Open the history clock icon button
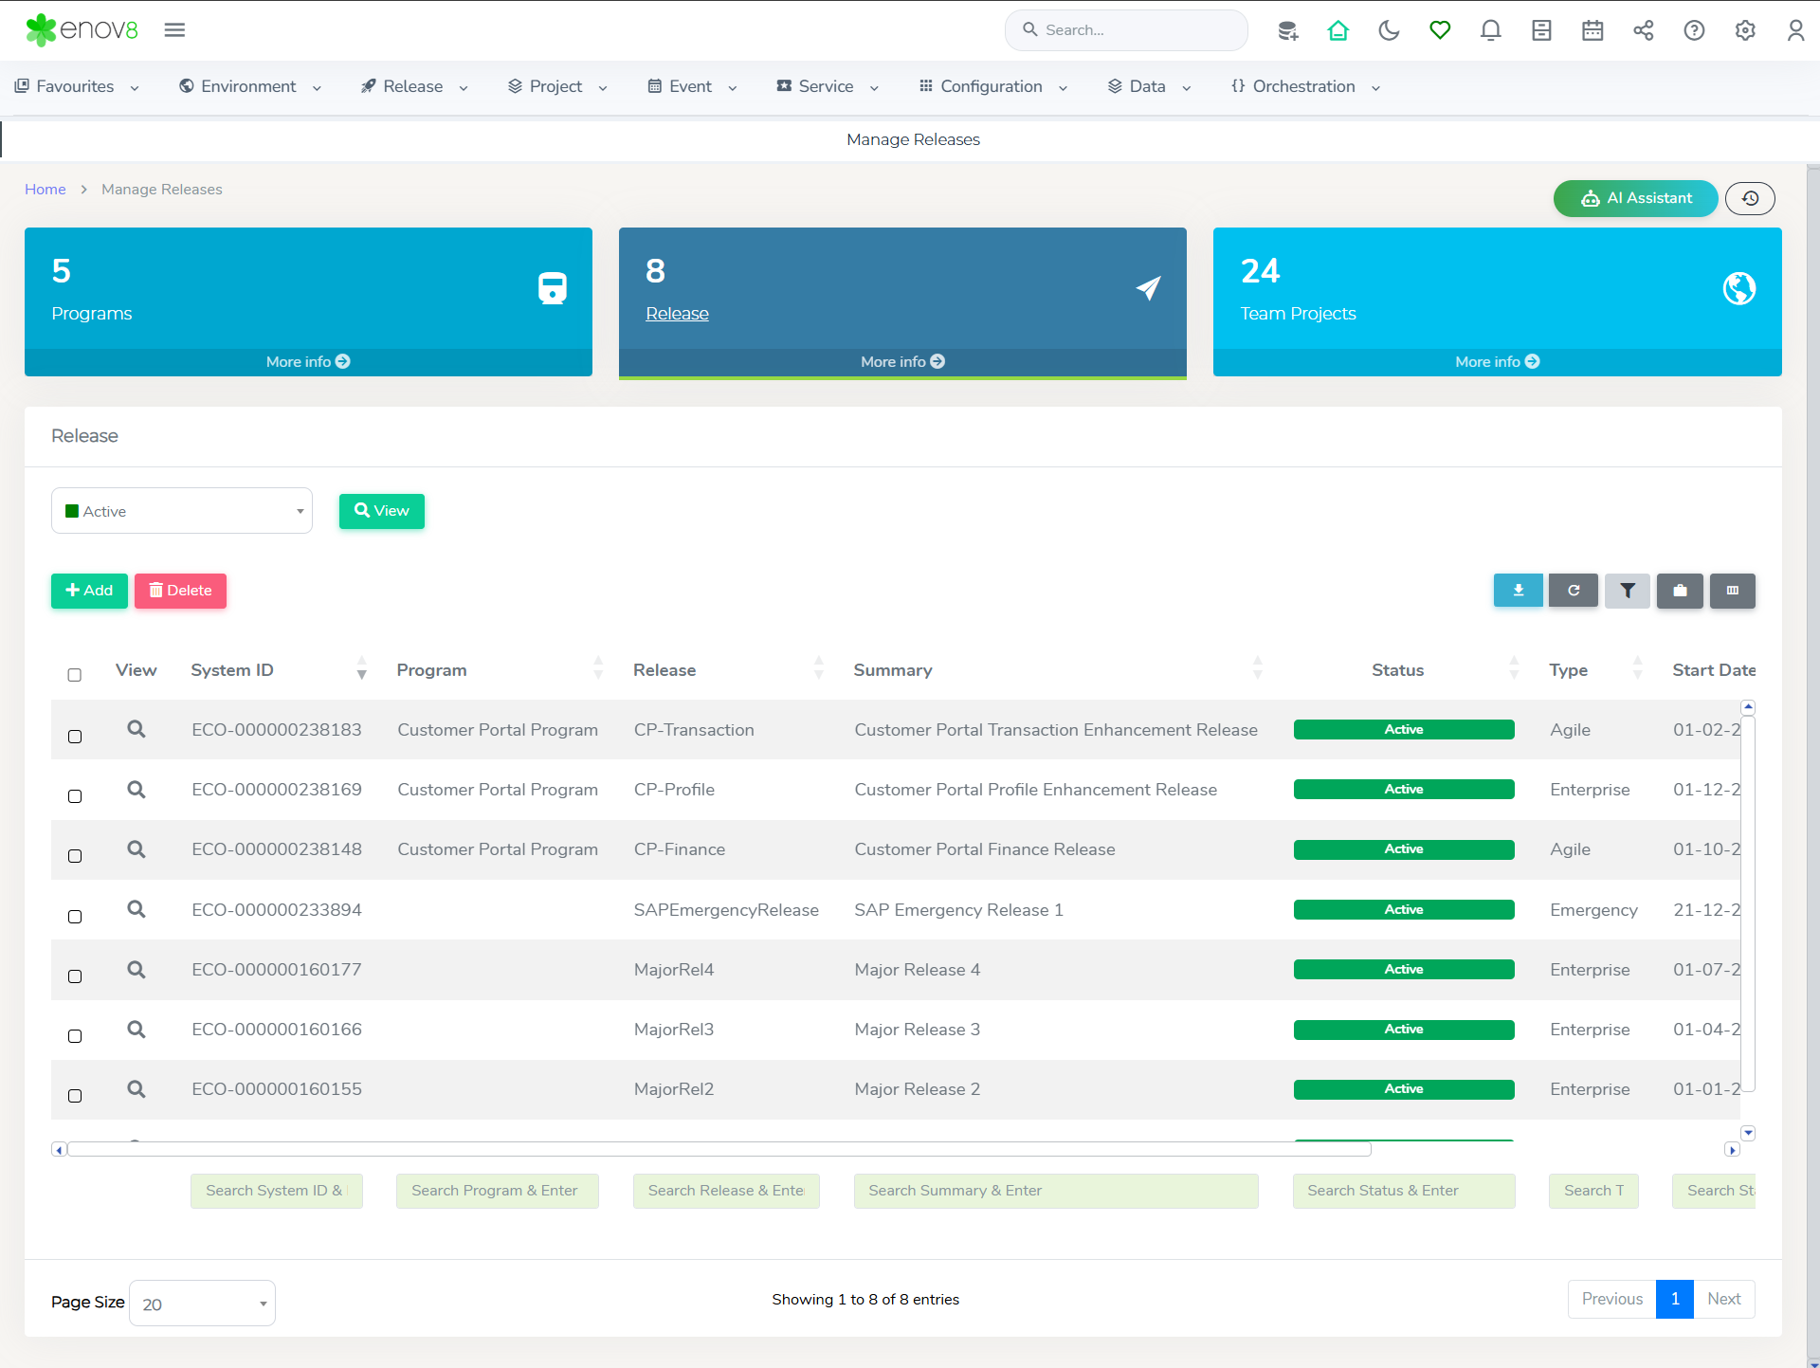1820x1368 pixels. [x=1750, y=198]
